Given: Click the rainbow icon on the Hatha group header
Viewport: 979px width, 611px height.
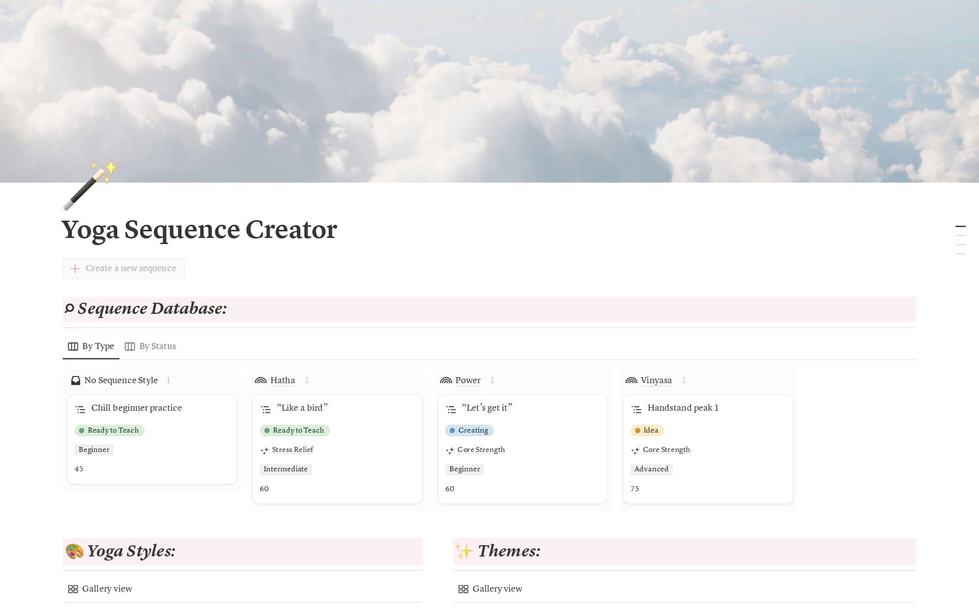Looking at the screenshot, I should tap(261, 380).
